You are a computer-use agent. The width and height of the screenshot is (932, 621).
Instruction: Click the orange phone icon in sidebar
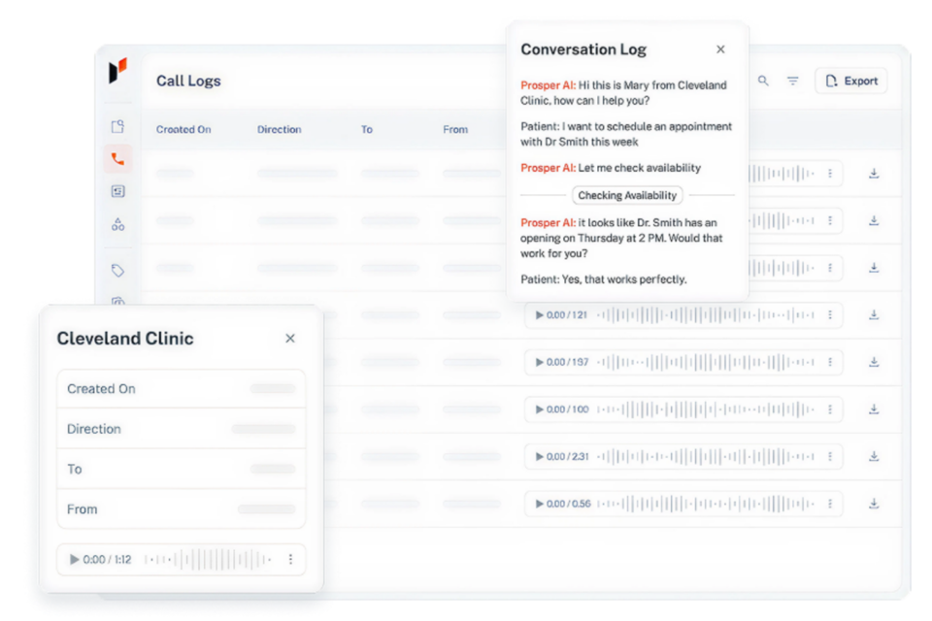click(117, 160)
